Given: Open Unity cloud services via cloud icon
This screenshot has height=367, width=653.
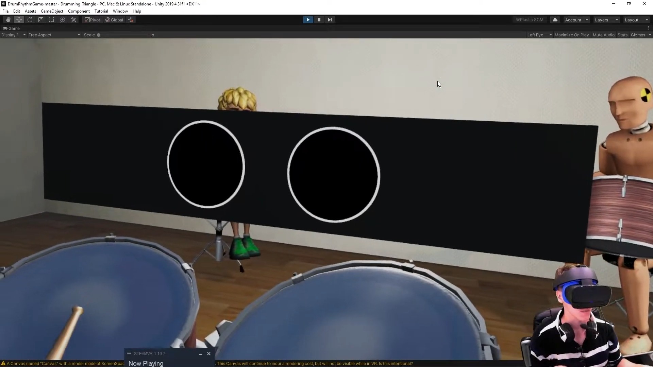Looking at the screenshot, I should click(555, 20).
